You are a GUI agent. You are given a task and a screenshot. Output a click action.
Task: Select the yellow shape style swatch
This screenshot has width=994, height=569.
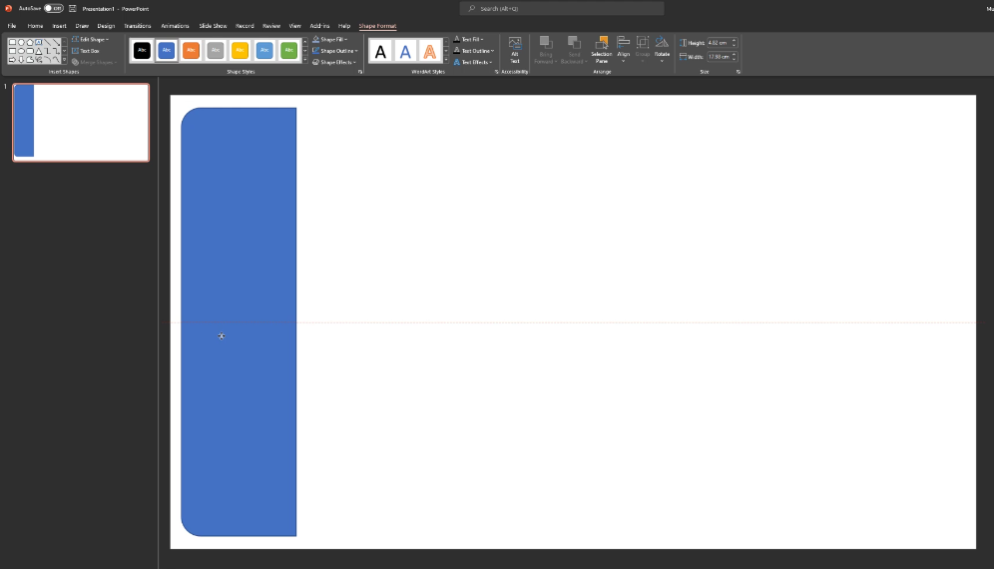coord(240,50)
